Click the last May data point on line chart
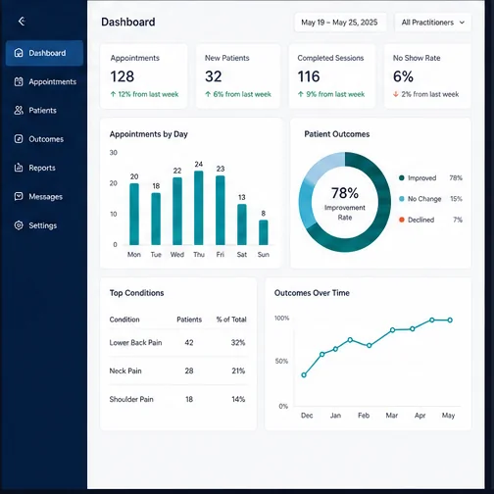 450,321
